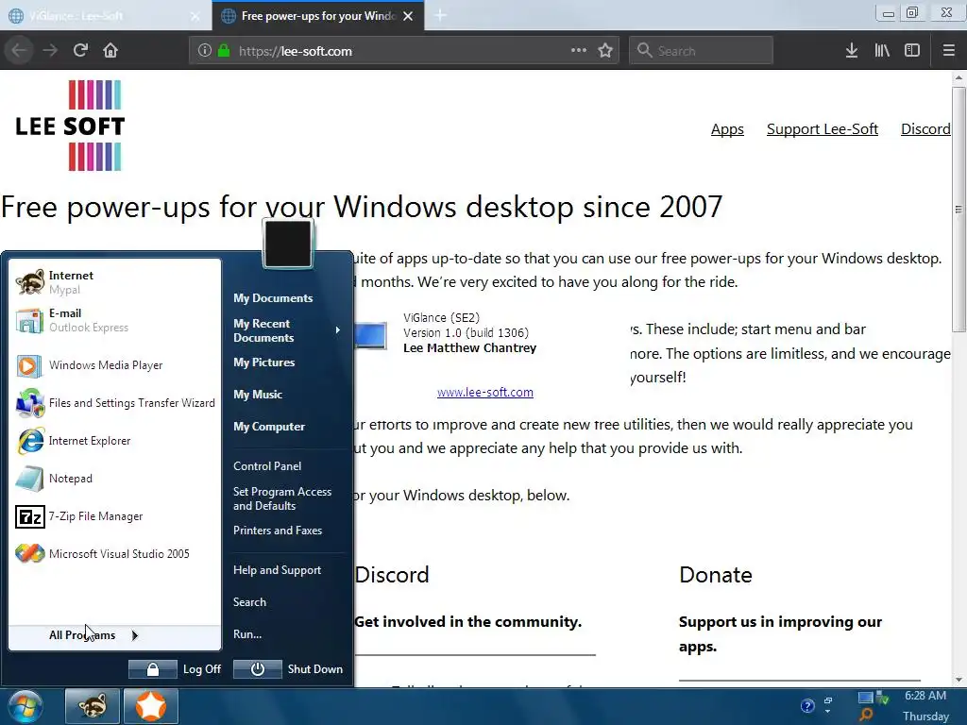Bookmark this page with star icon

tap(605, 51)
